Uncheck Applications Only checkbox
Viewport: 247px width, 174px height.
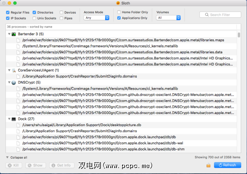(119, 18)
